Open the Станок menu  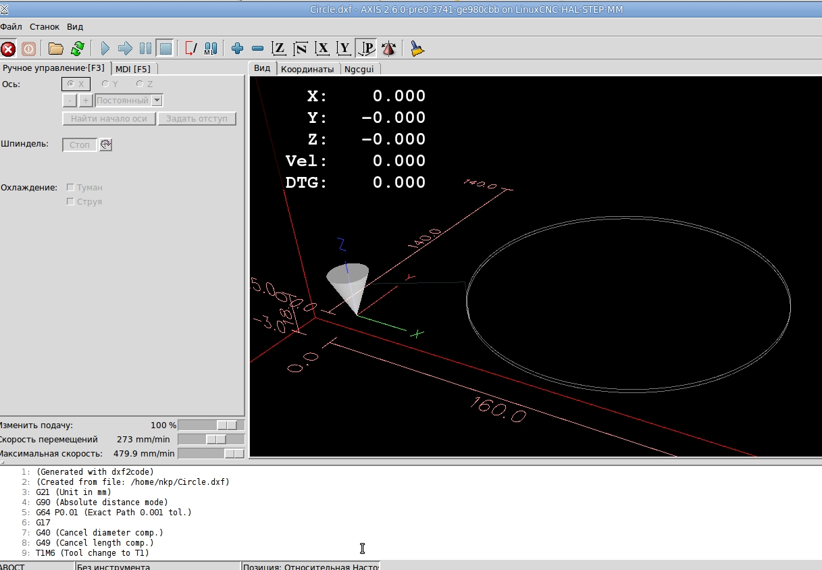point(45,27)
